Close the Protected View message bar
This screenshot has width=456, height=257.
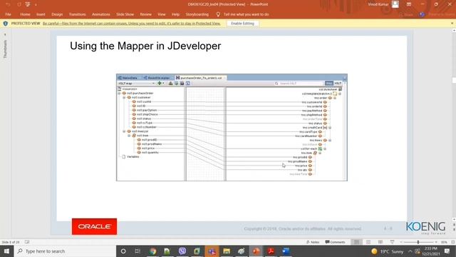pyautogui.click(x=452, y=24)
